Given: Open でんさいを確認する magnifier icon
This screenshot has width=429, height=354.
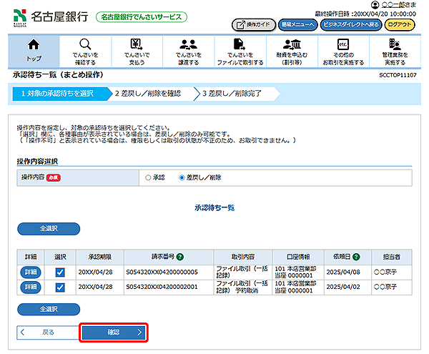Looking at the screenshot, I should (x=86, y=45).
